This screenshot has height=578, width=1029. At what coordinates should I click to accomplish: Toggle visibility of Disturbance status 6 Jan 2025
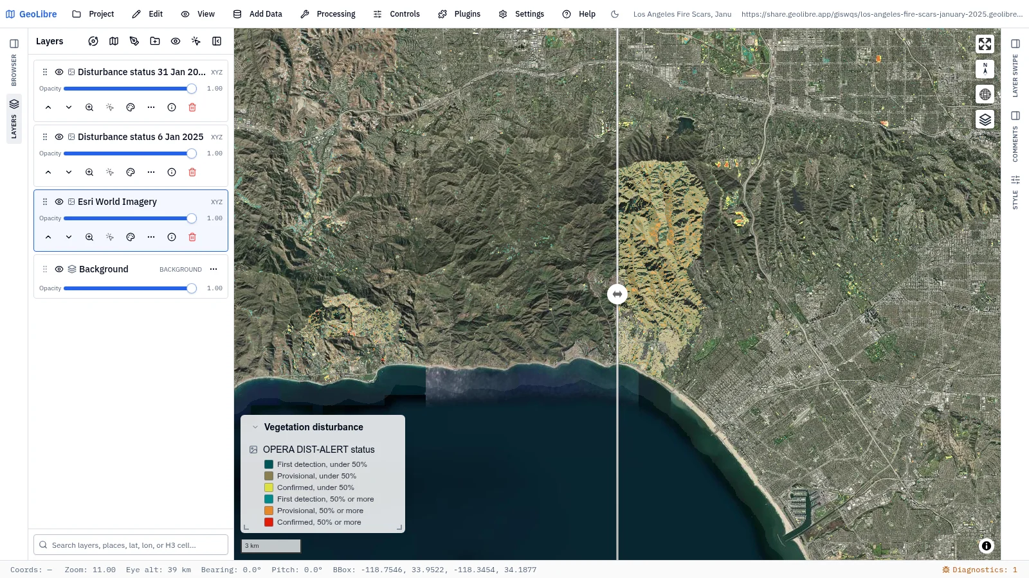pos(59,137)
